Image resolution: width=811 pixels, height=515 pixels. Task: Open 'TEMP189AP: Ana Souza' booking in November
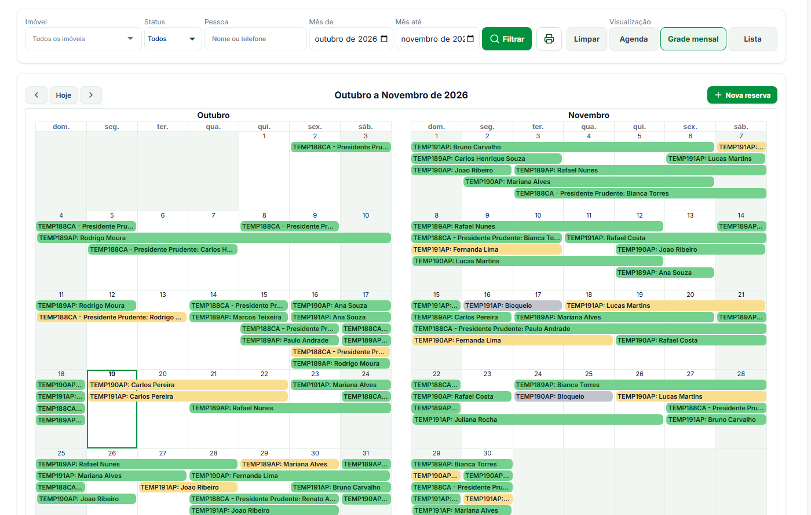pyautogui.click(x=665, y=273)
